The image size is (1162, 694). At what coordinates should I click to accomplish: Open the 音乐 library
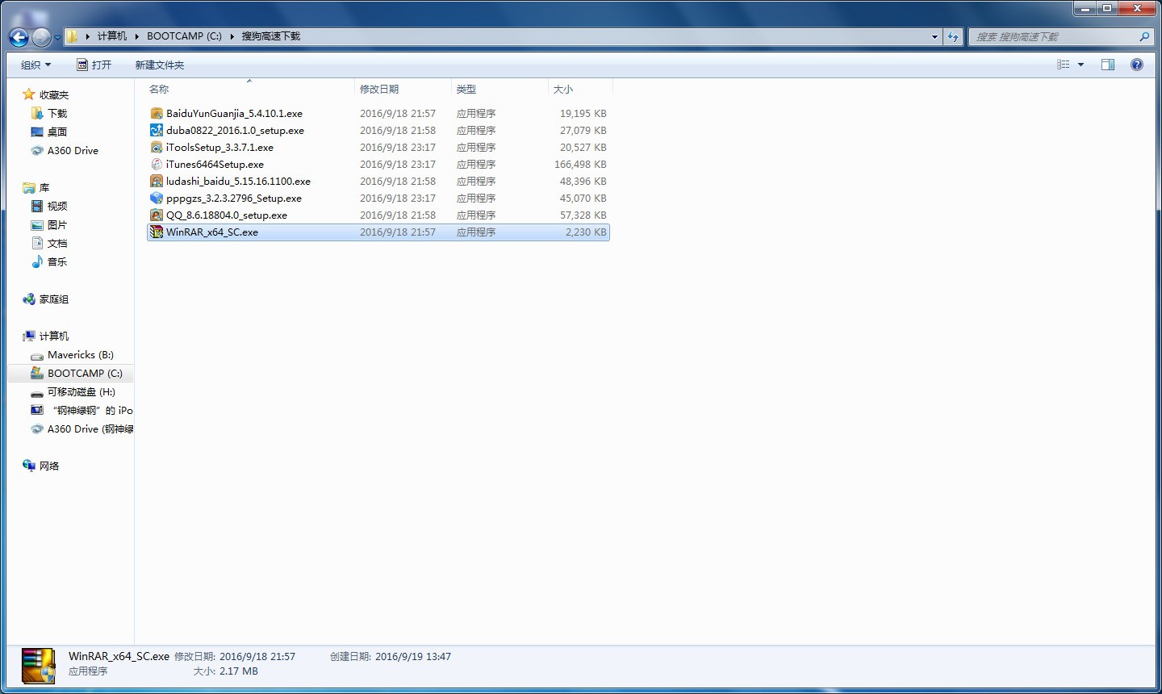57,262
